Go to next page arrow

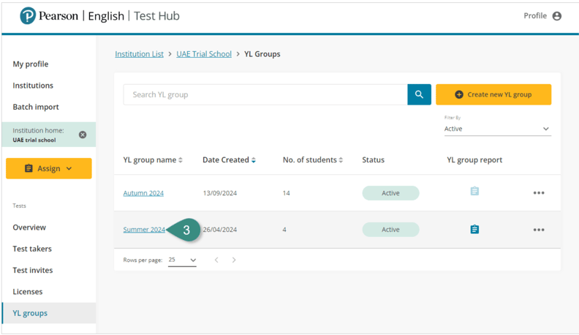234,260
